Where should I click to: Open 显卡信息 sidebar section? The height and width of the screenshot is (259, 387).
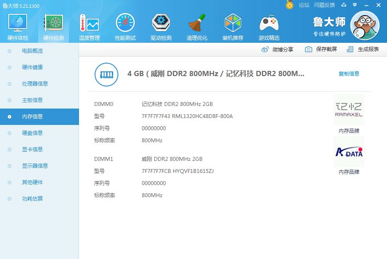32,150
